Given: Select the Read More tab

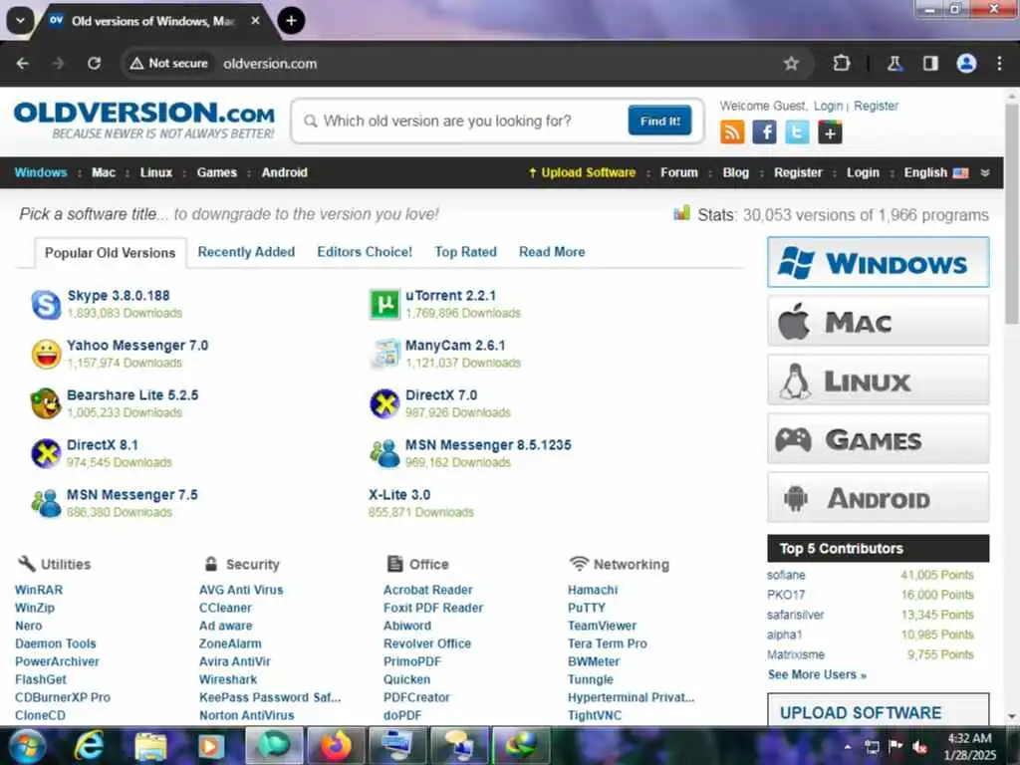Looking at the screenshot, I should coord(552,252).
